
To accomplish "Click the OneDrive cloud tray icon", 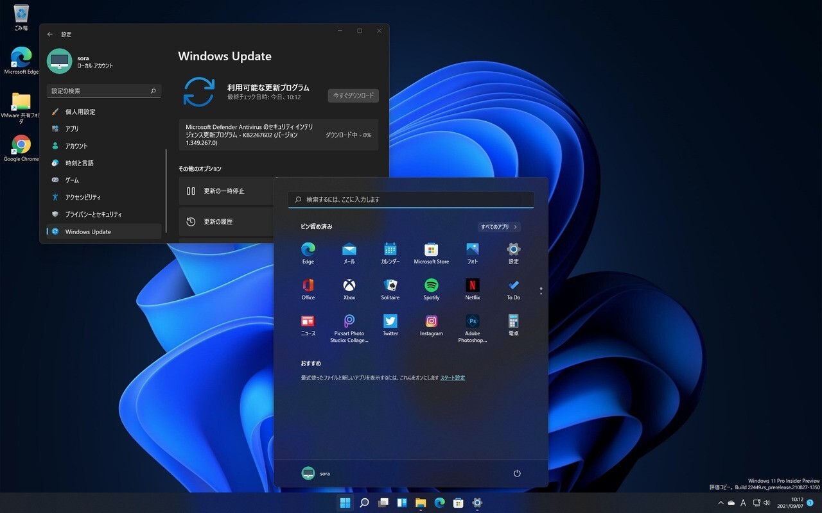I will (731, 503).
